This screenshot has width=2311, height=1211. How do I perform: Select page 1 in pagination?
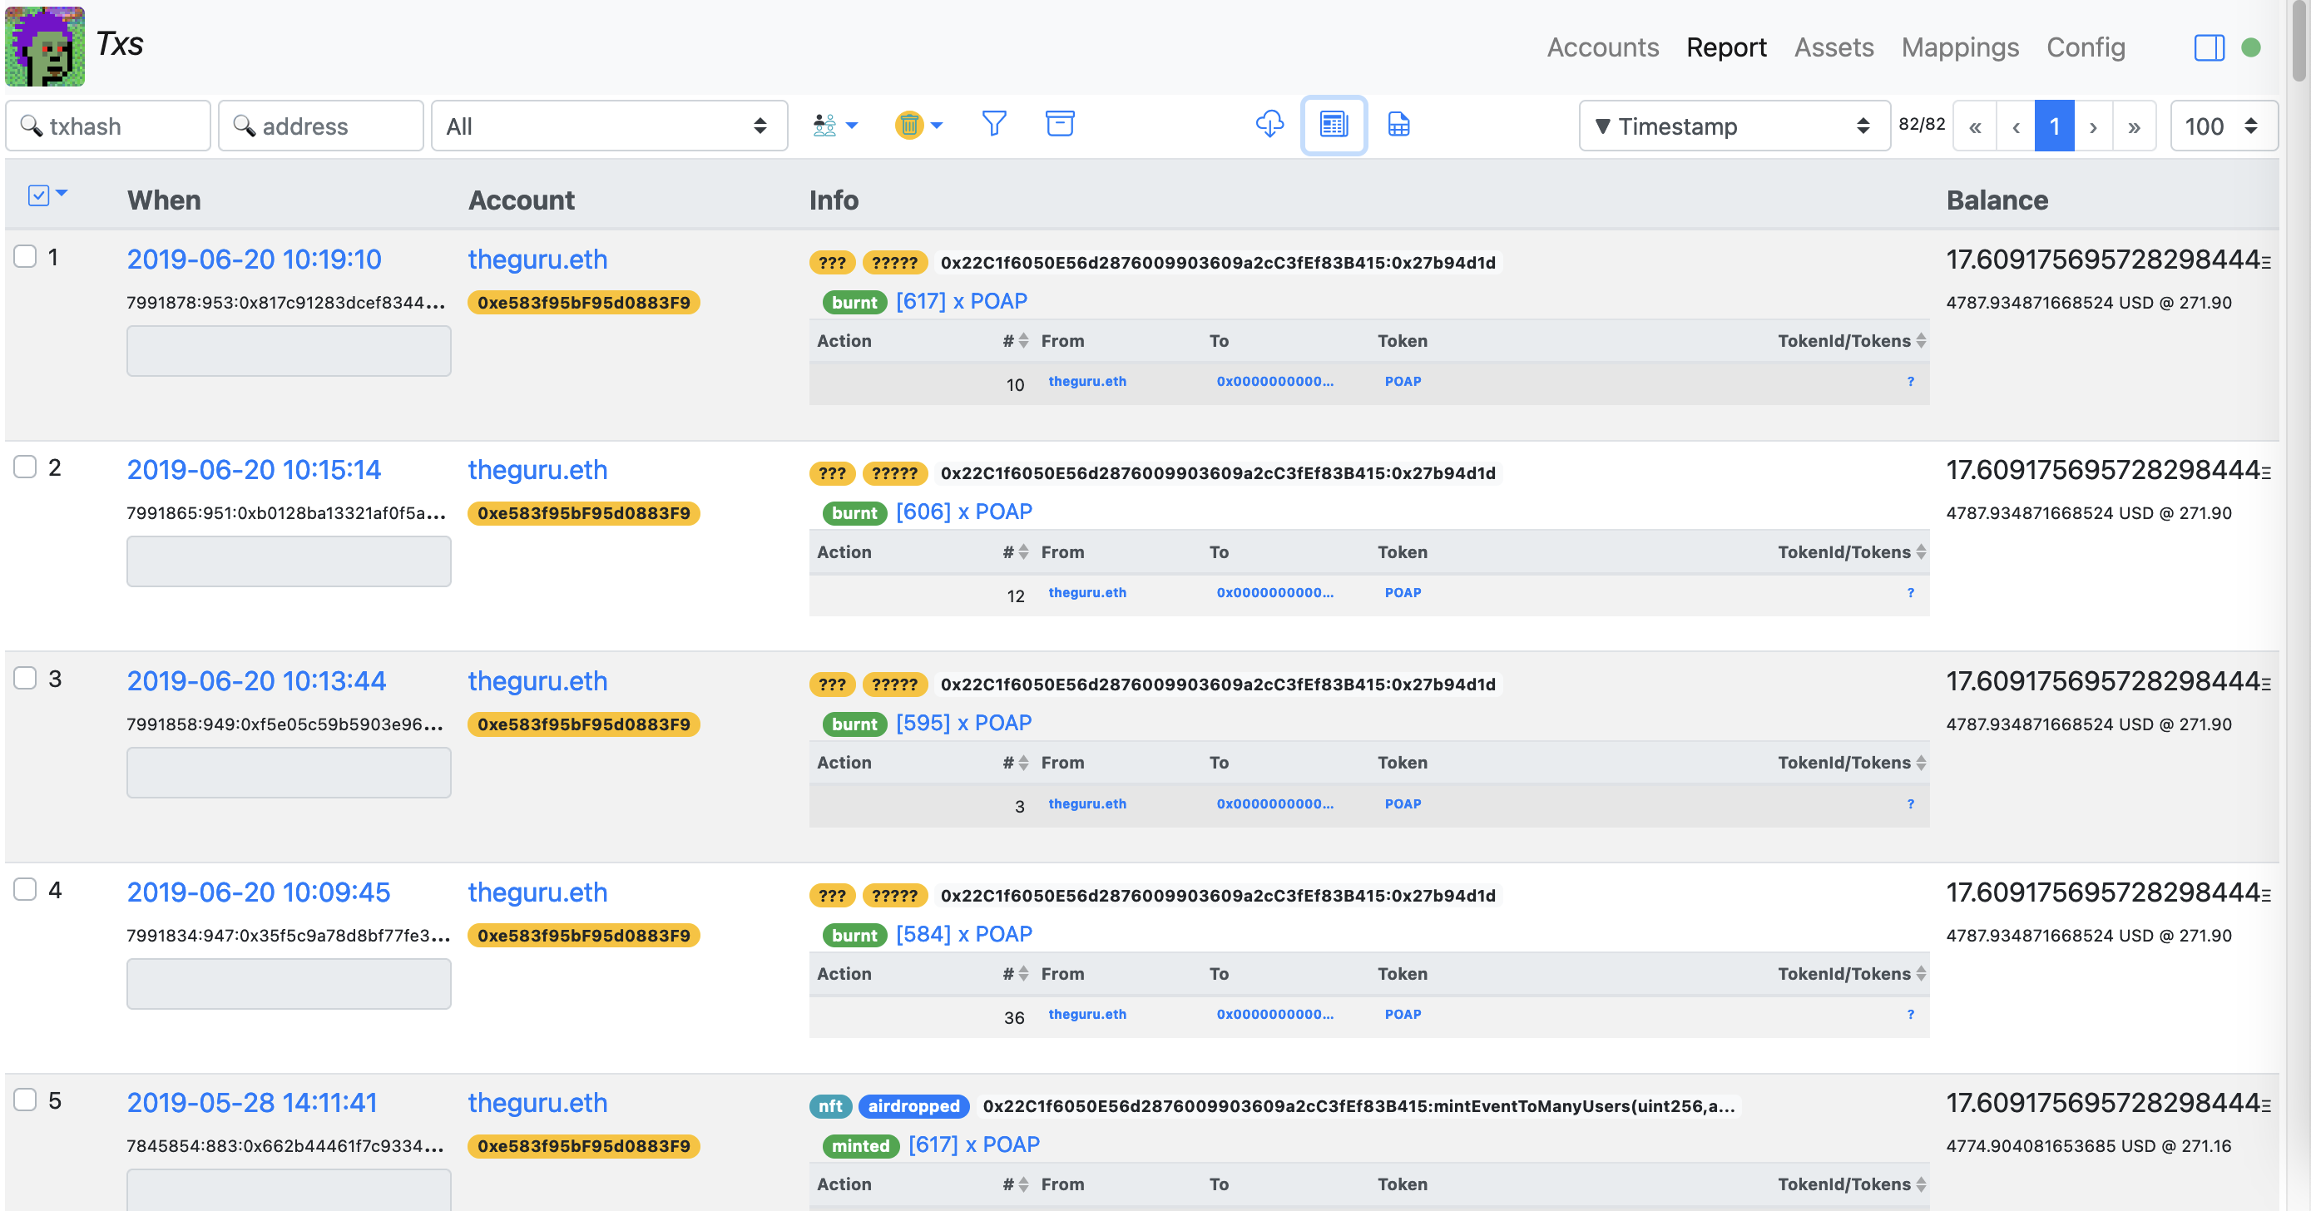2055,126
